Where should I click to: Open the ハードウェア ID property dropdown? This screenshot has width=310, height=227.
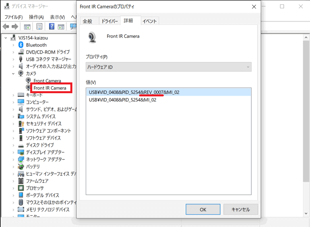tap(169, 67)
